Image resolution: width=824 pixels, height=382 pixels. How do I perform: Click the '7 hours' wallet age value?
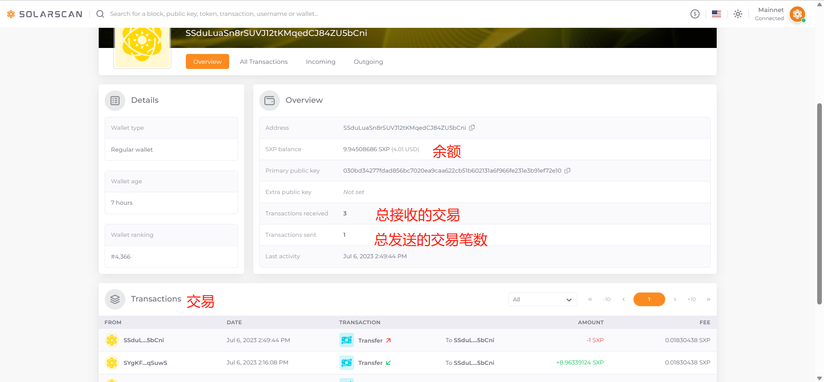[x=121, y=203]
